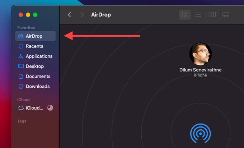The height and width of the screenshot is (148, 244).
Task: Close the Finder window with red button
Action: click(21, 15)
